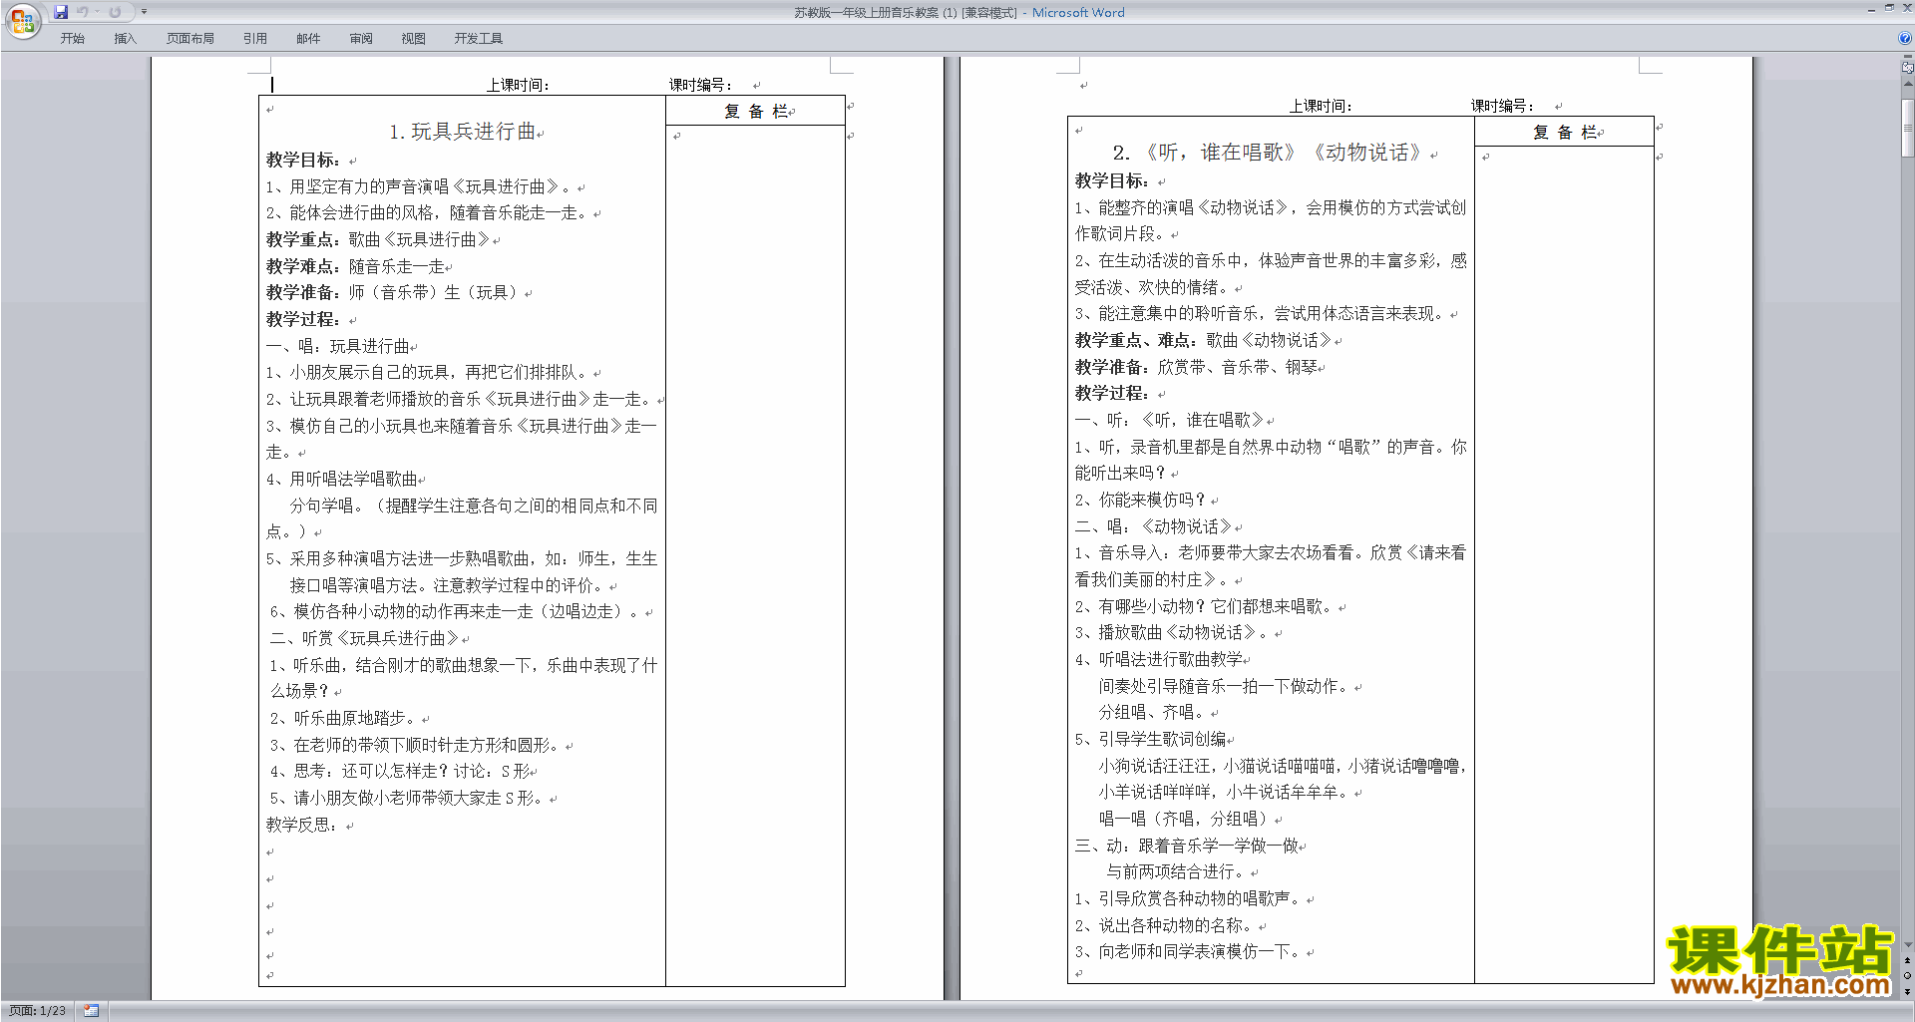Expand the undo history dropdown arrow
Image resolution: width=1915 pixels, height=1022 pixels.
coord(97,12)
